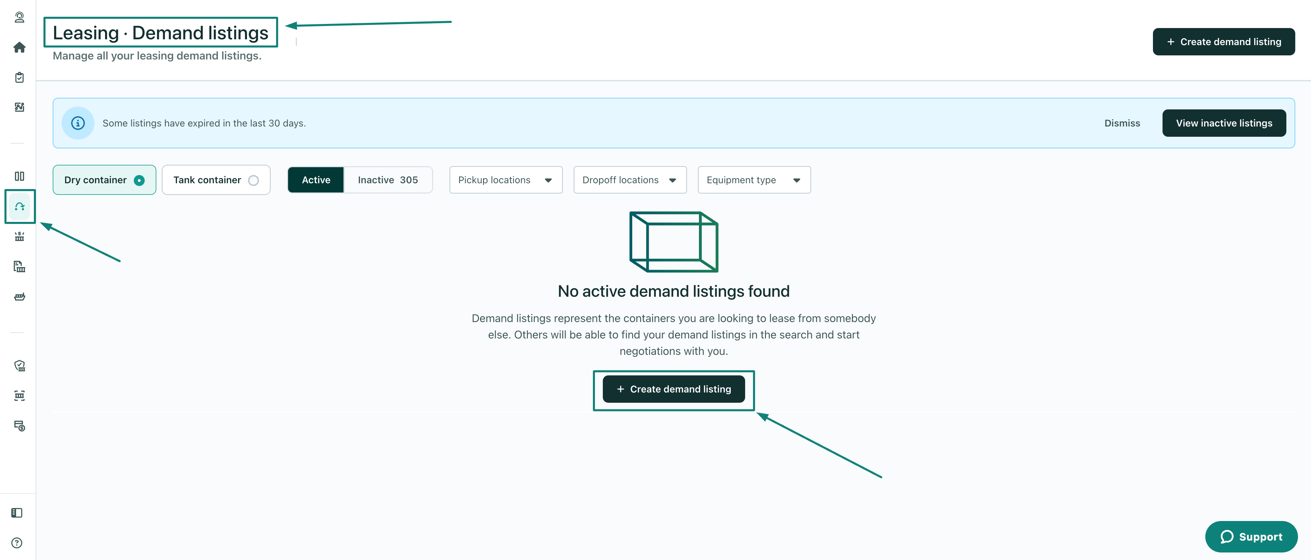This screenshot has width=1311, height=560.
Task: Click 'Manage all your leasing demand listings.' subtitle
Action: point(157,56)
